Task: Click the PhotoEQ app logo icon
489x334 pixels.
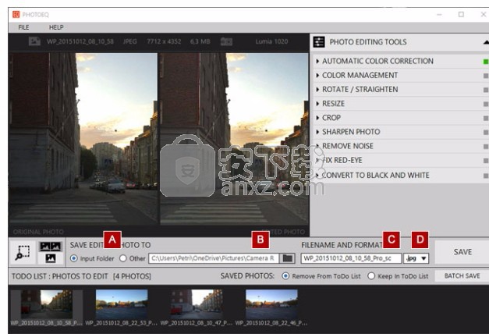Action: coord(16,14)
